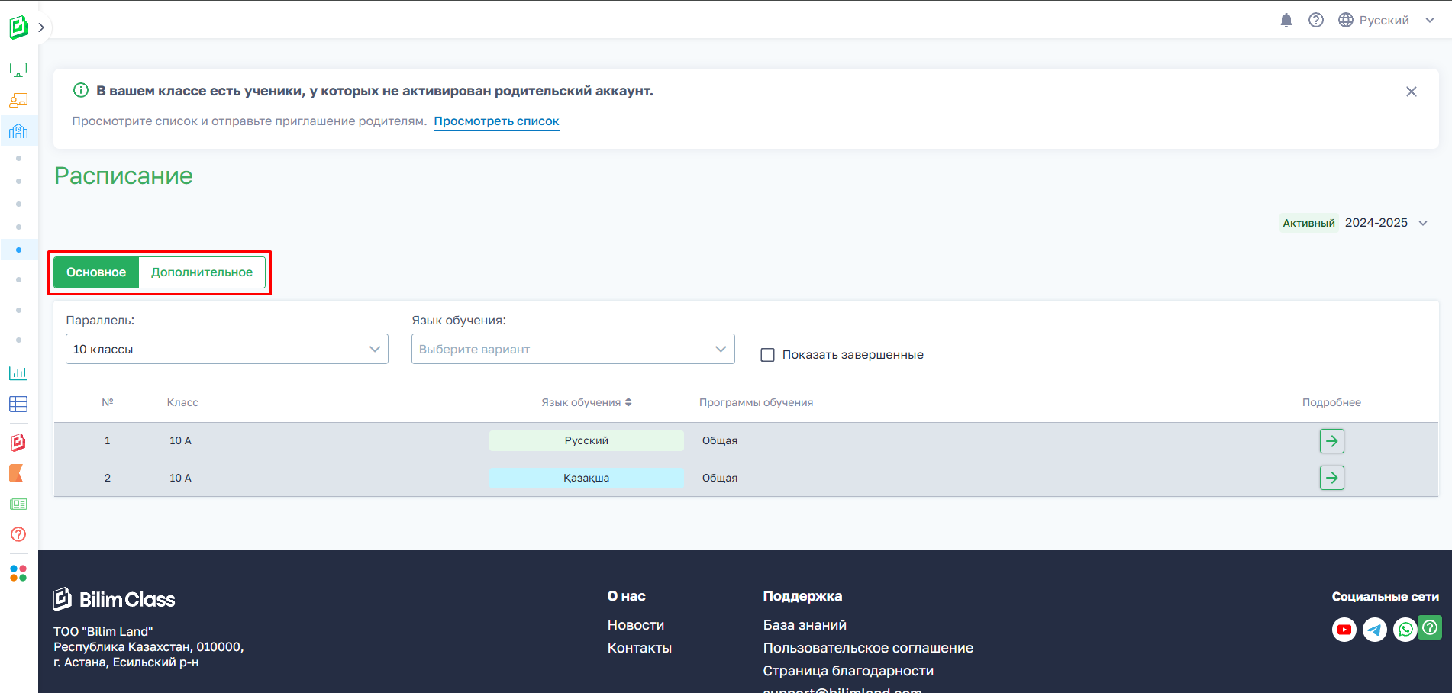Select the Основное tab
Screen dimensions: 1452x693
coord(96,272)
